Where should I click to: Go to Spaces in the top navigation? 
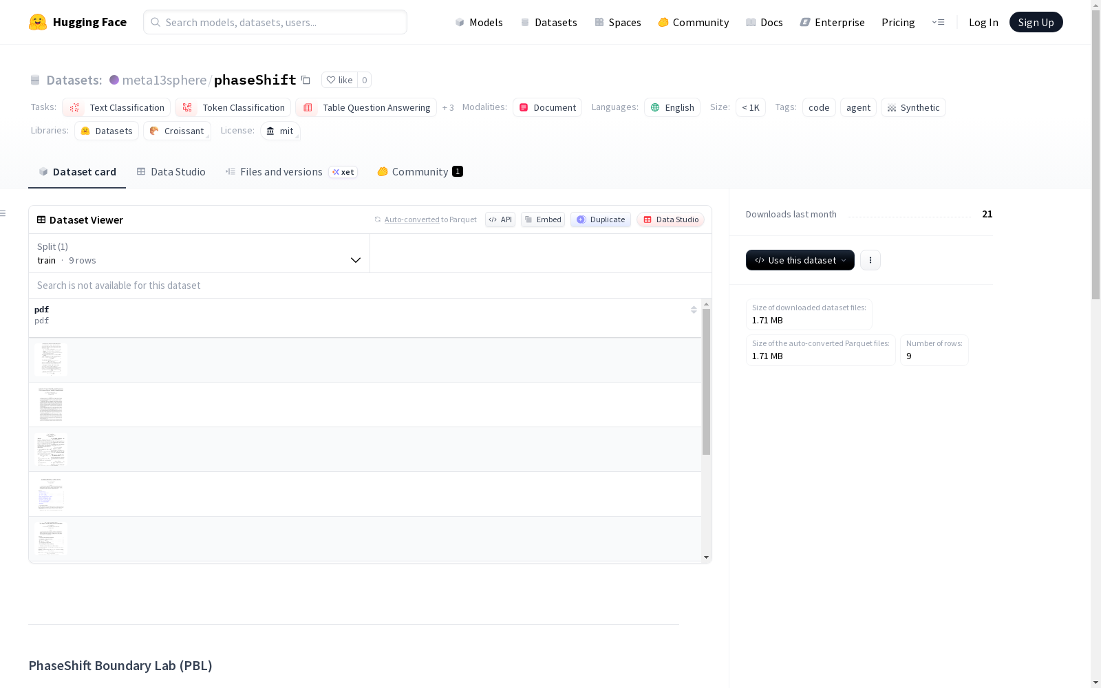(x=618, y=22)
